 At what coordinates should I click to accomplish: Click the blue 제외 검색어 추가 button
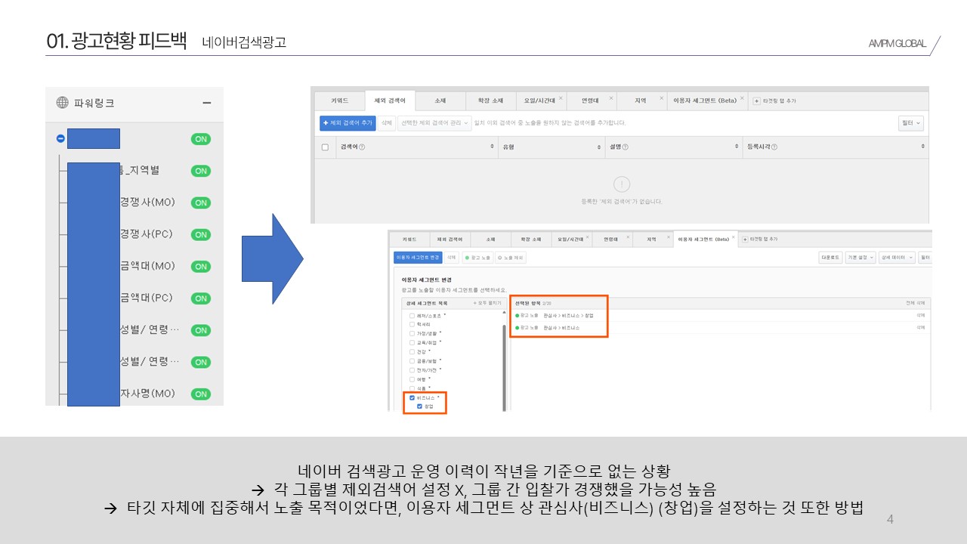[348, 122]
